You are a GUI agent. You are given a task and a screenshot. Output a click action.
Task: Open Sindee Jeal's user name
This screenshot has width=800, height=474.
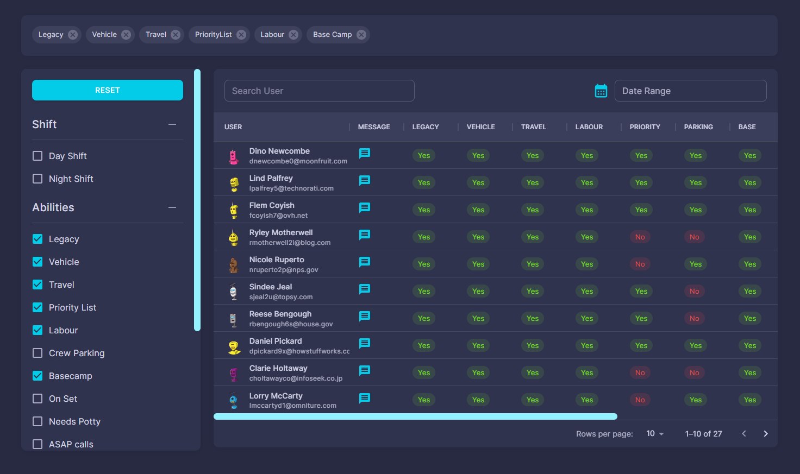point(271,287)
